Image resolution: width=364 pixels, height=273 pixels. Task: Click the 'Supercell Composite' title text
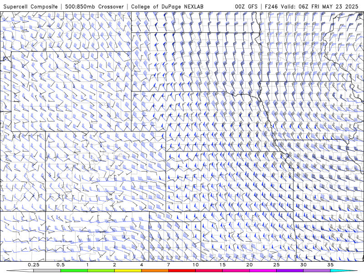click(x=30, y=6)
